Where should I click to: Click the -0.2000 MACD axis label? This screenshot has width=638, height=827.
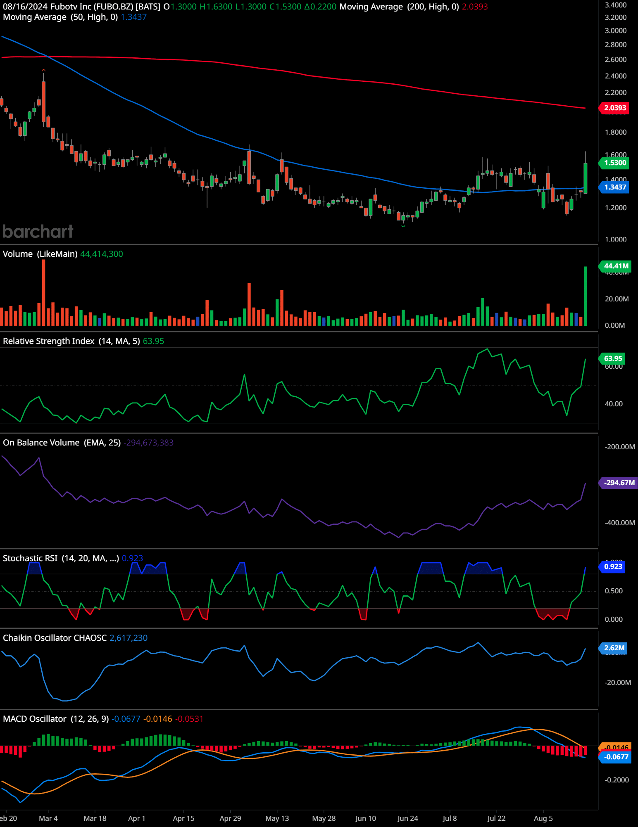[x=617, y=780]
